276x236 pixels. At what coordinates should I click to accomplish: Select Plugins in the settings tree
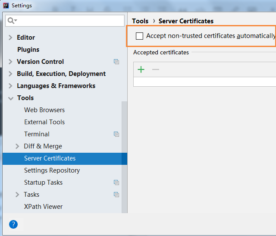click(x=28, y=50)
